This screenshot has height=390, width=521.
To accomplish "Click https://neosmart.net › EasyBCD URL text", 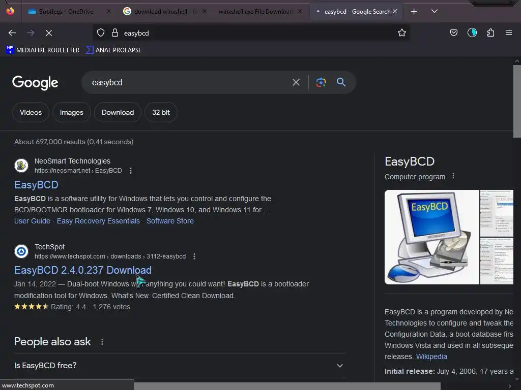I will pos(78,171).
